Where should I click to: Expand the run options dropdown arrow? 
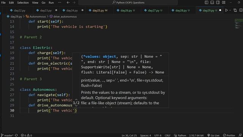[230, 10]
